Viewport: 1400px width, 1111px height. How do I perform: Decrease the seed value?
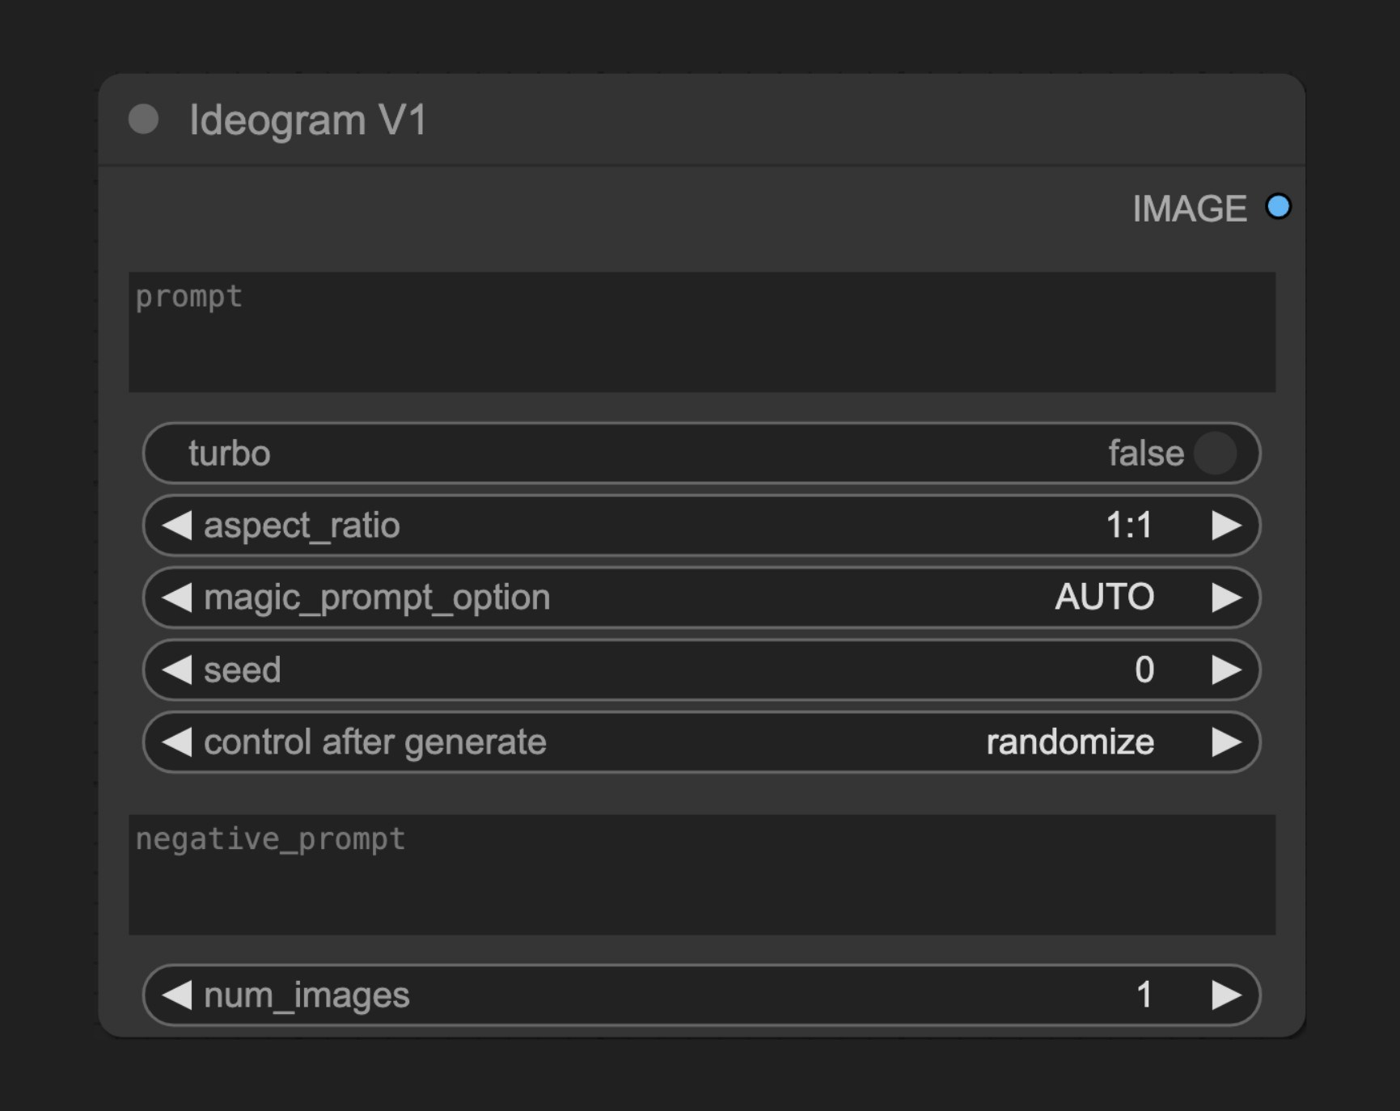click(x=177, y=670)
